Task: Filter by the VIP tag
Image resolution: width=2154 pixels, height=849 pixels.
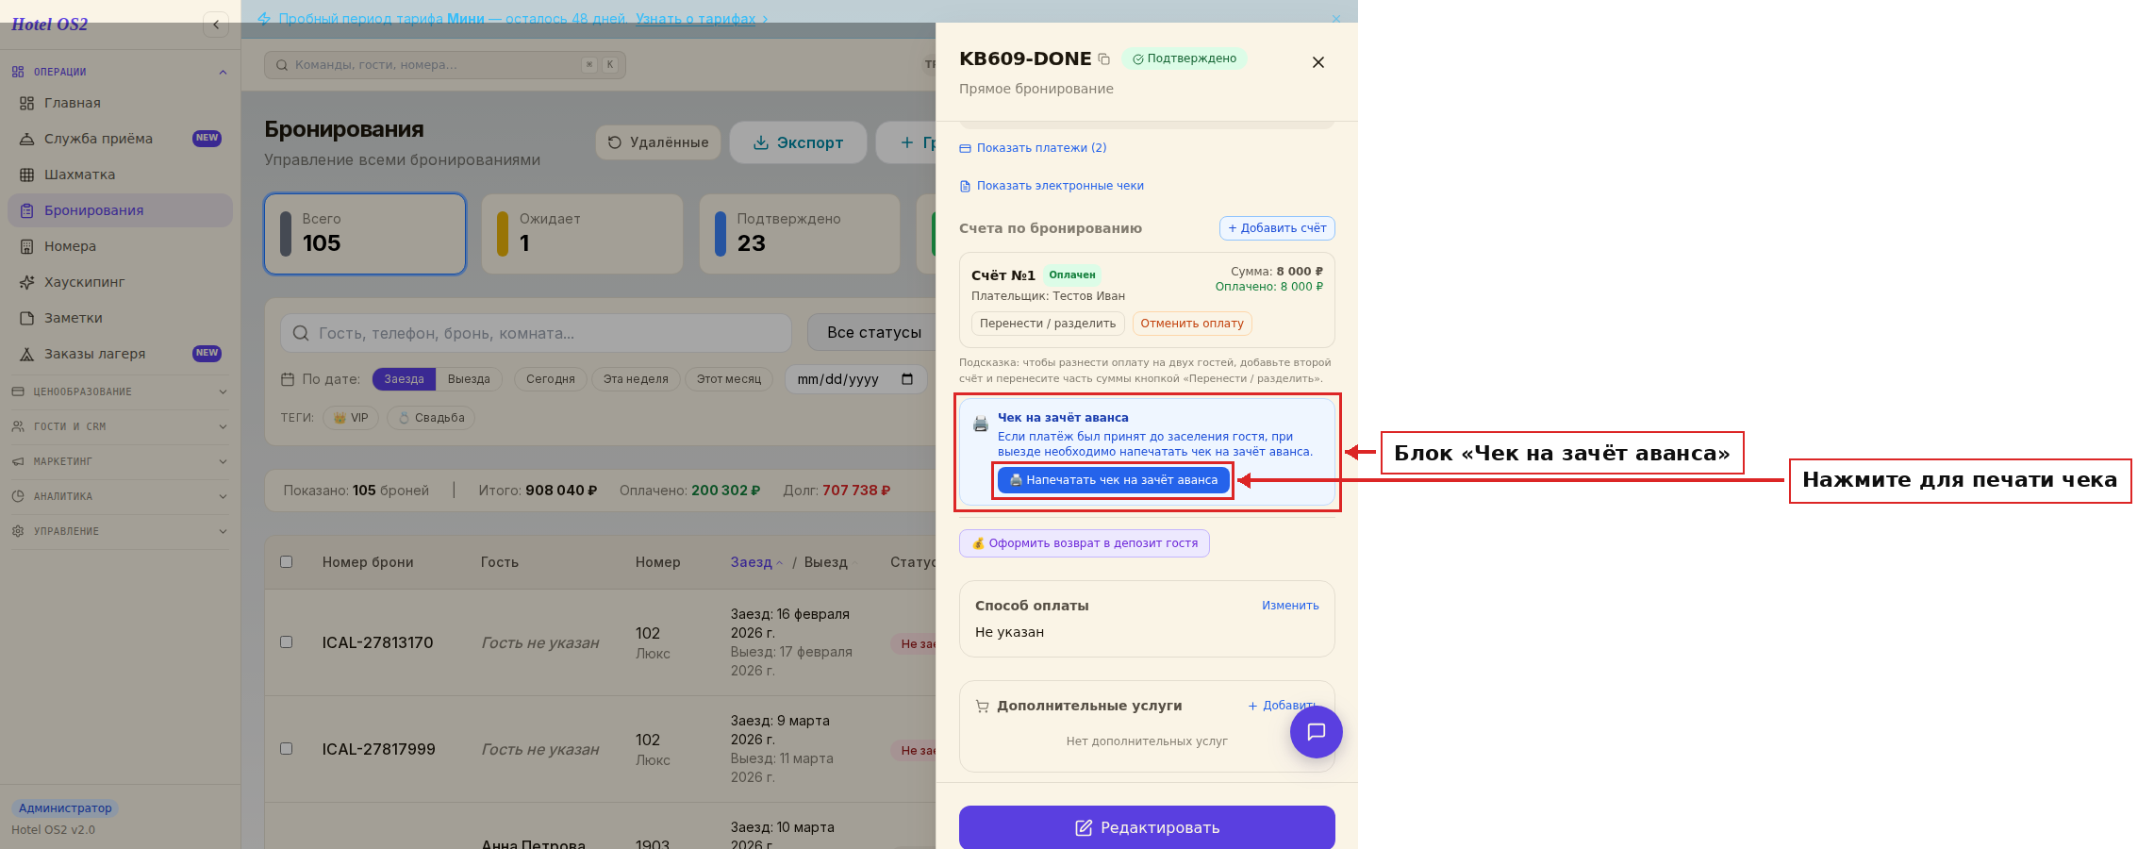Action: tap(351, 418)
